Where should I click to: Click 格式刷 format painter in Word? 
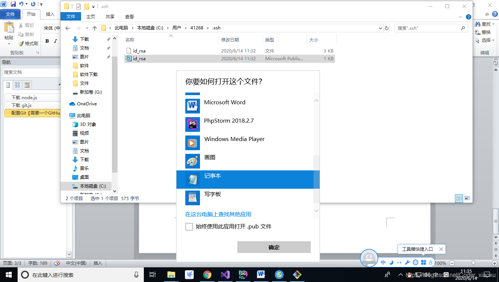28,43
